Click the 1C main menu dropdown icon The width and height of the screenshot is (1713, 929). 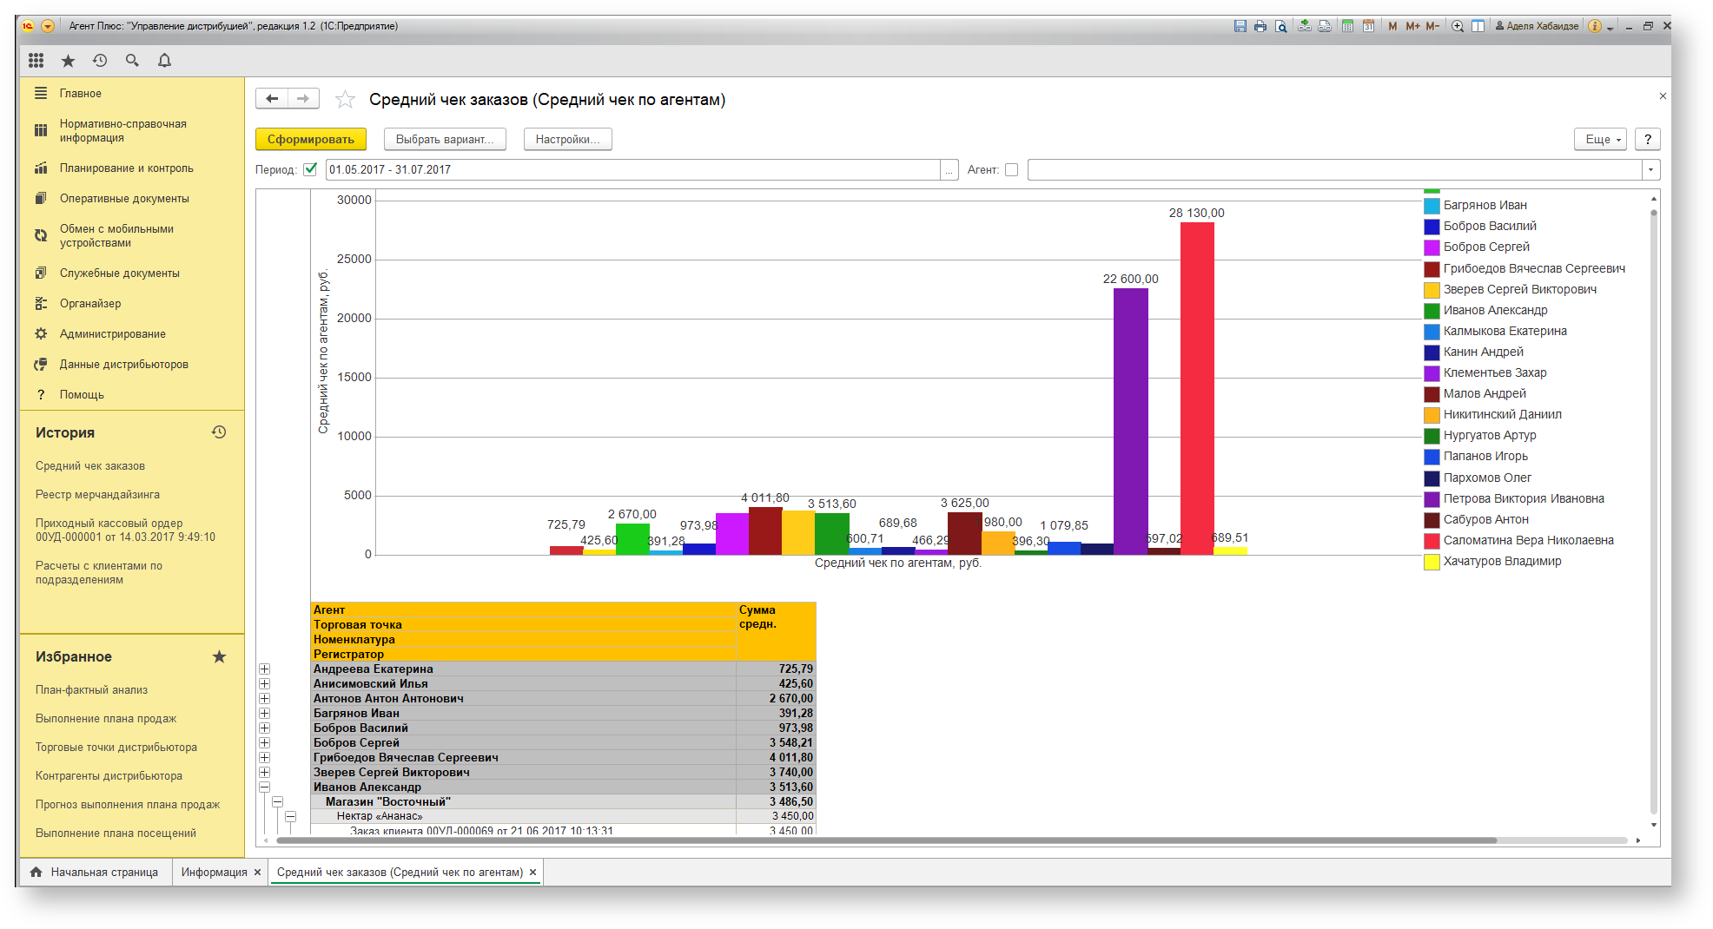[48, 26]
